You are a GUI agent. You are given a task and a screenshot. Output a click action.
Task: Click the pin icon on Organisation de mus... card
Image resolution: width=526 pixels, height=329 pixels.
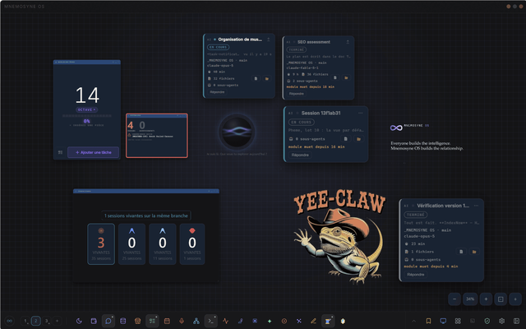[x=269, y=39]
